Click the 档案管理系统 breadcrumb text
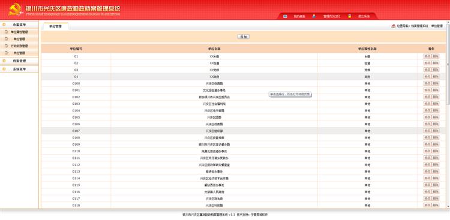 pos(419,26)
